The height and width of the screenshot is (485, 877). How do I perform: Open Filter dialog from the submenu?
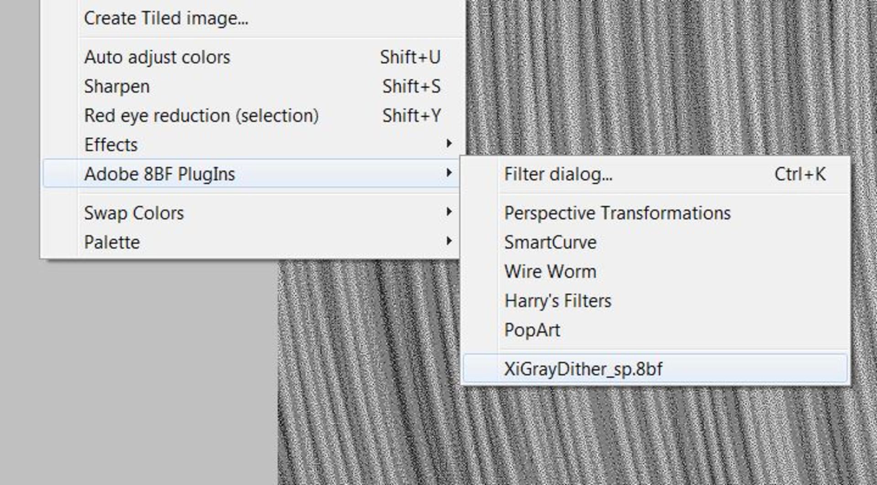coord(558,175)
